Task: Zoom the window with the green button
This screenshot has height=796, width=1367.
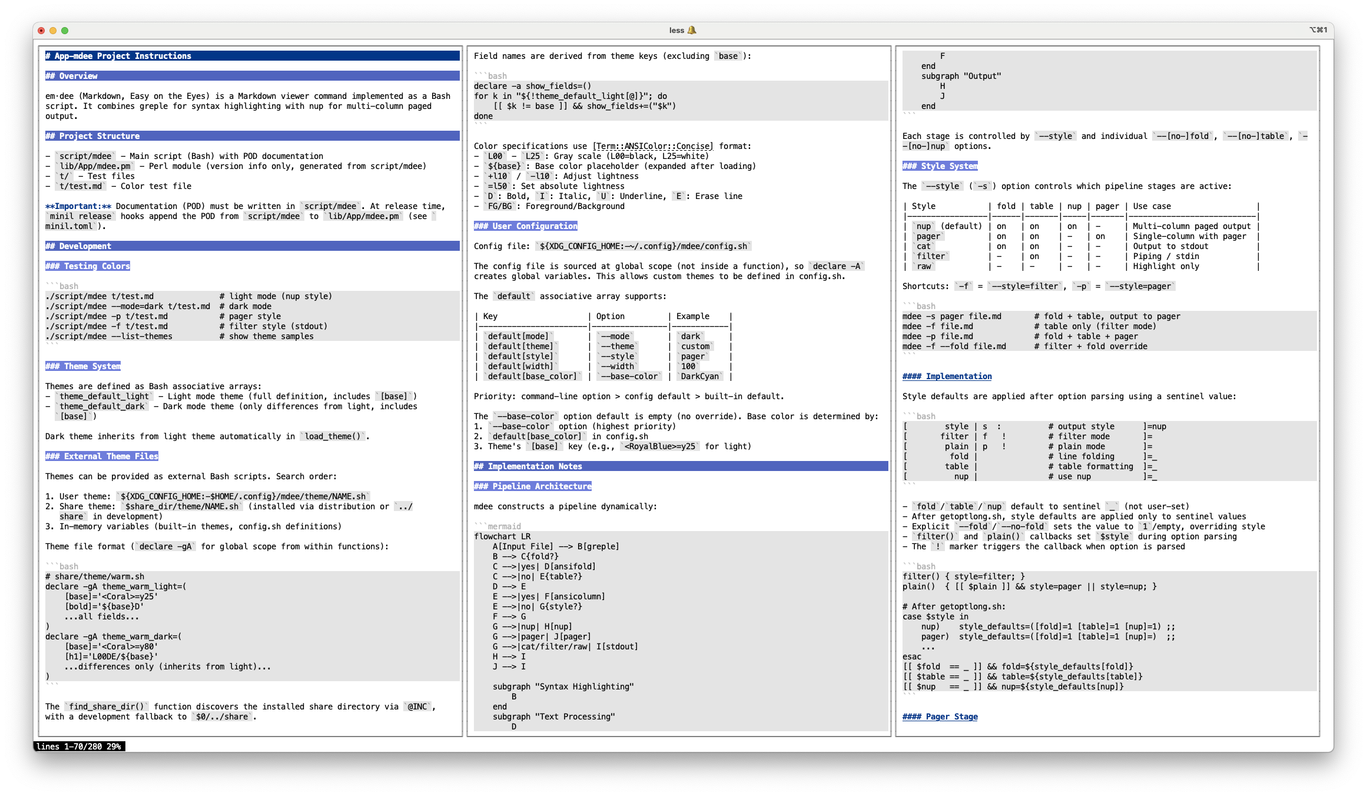Action: (x=65, y=31)
